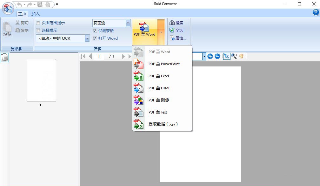This screenshot has height=186, width=320.
Task: Go to previous page arrow
Action: (90, 56)
